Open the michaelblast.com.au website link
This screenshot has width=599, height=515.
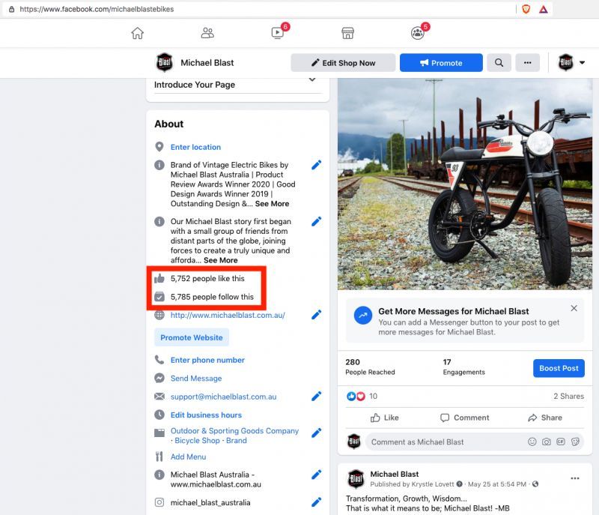[228, 316]
